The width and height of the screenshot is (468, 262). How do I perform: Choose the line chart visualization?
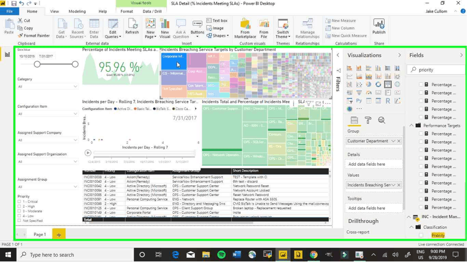coord(349,77)
